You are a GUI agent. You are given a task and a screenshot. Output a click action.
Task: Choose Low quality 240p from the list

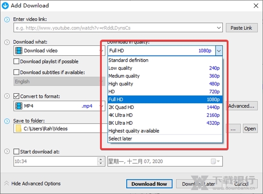pos(165,68)
